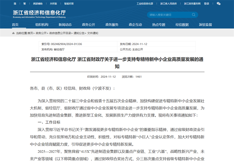
Task: Visit 浙江省人民政府 link
Action: pos(168,4)
